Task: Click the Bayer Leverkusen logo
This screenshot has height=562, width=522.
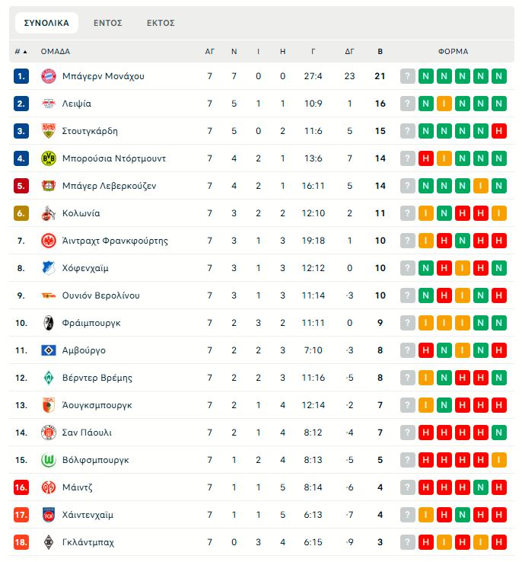Action: [49, 186]
